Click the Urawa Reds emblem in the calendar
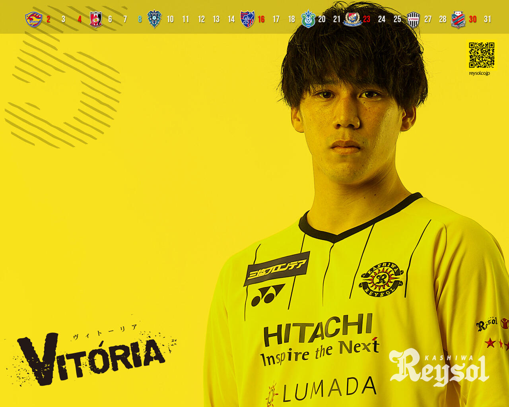509x407 pixels. click(x=95, y=19)
